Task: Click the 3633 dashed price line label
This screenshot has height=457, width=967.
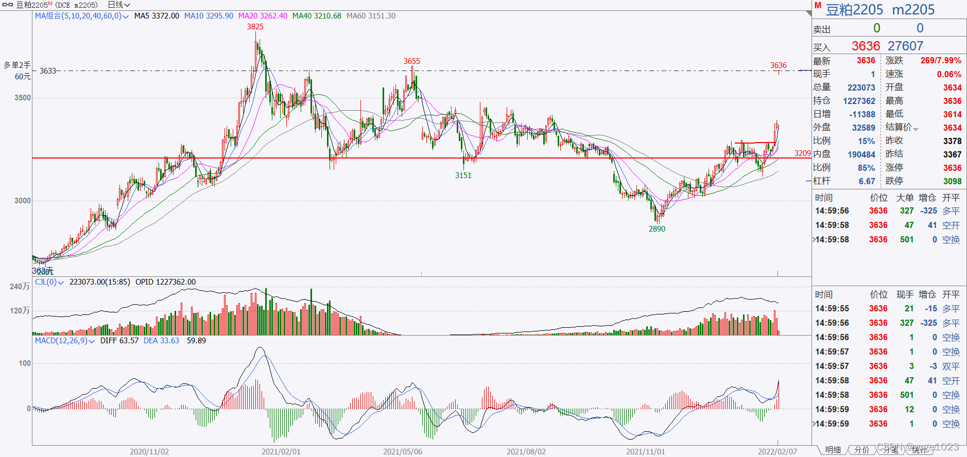Action: click(x=48, y=71)
